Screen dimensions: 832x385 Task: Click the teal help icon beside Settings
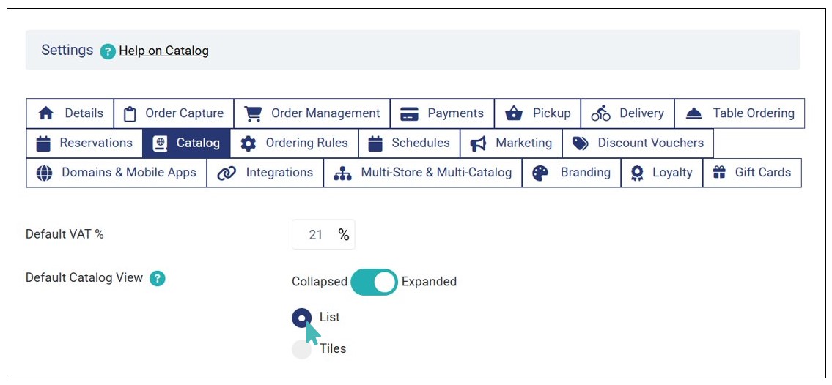(108, 51)
